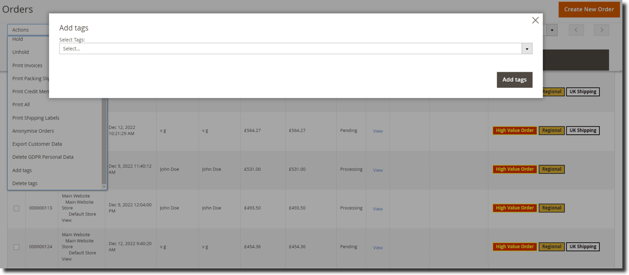Go to next page arrow
Viewport: 629px width, 275px height.
601,30
